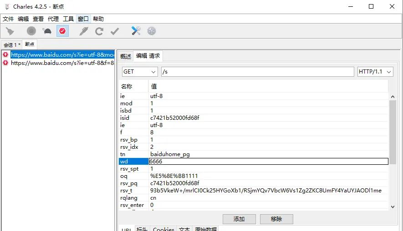Click the parameter scrollbar down arrow

pos(393,207)
